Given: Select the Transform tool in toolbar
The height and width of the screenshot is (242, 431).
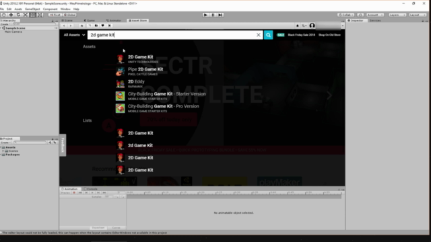Looking at the screenshot, I should [40, 15].
